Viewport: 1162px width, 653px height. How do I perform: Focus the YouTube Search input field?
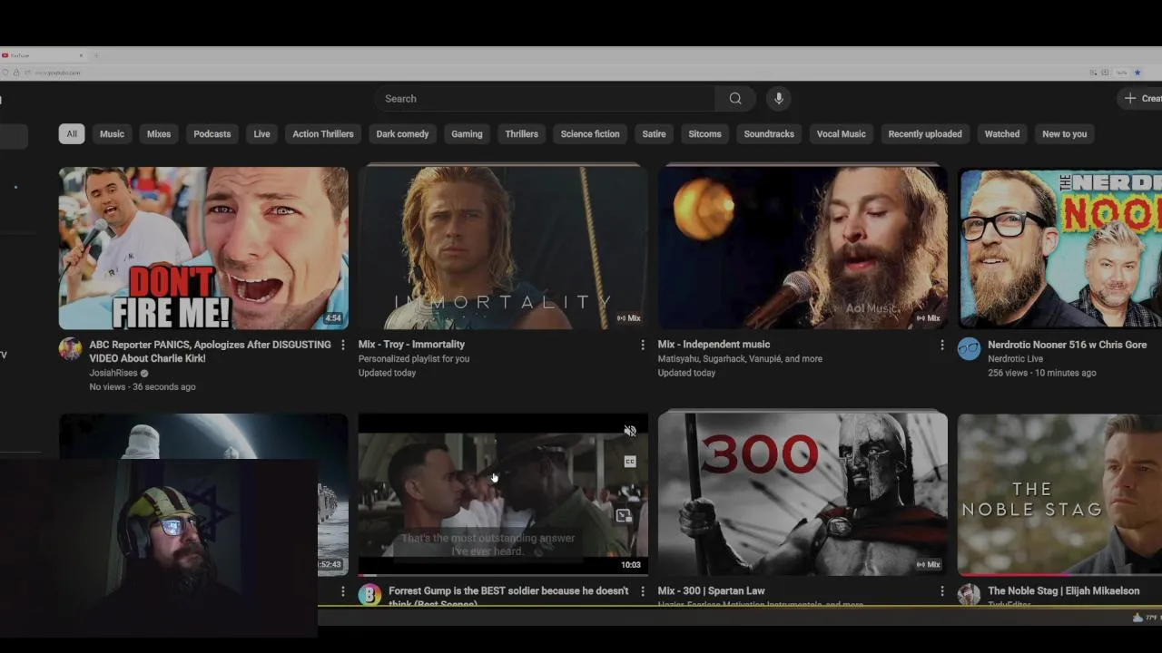(545, 99)
